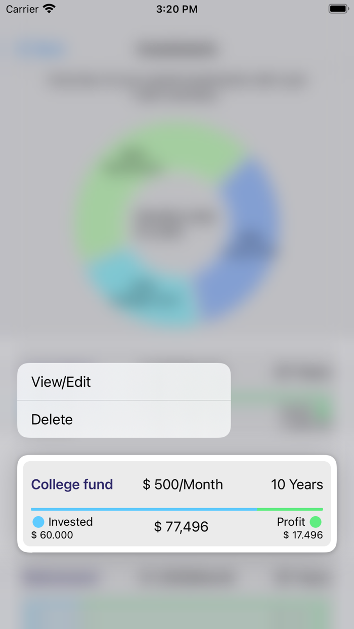The height and width of the screenshot is (629, 354).
Task: Click the $ 60.000 invested amount
Action: pos(52,535)
